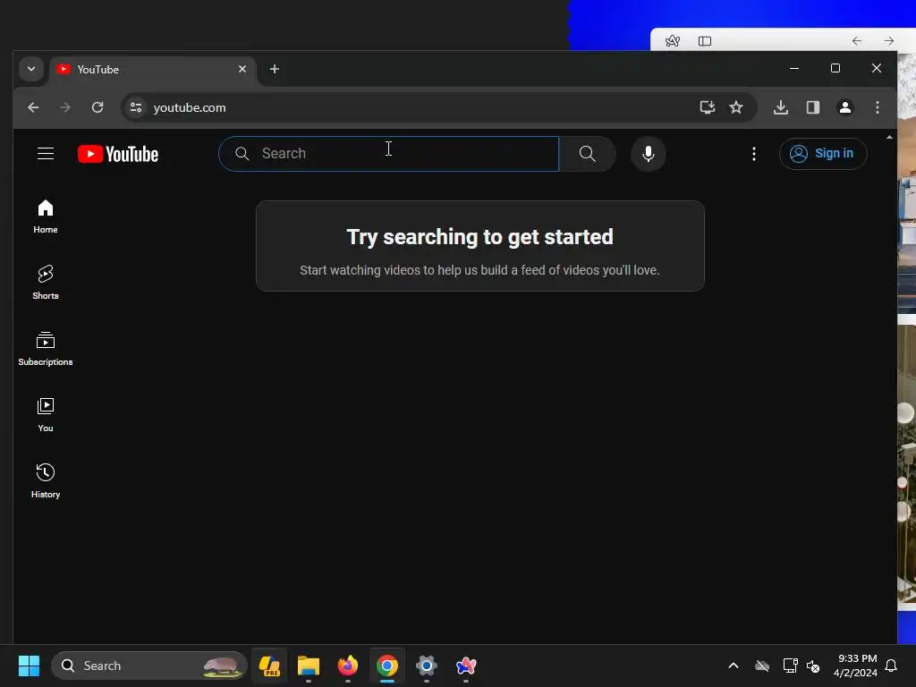Start voice search with the microphone
This screenshot has width=916, height=687.
point(648,154)
